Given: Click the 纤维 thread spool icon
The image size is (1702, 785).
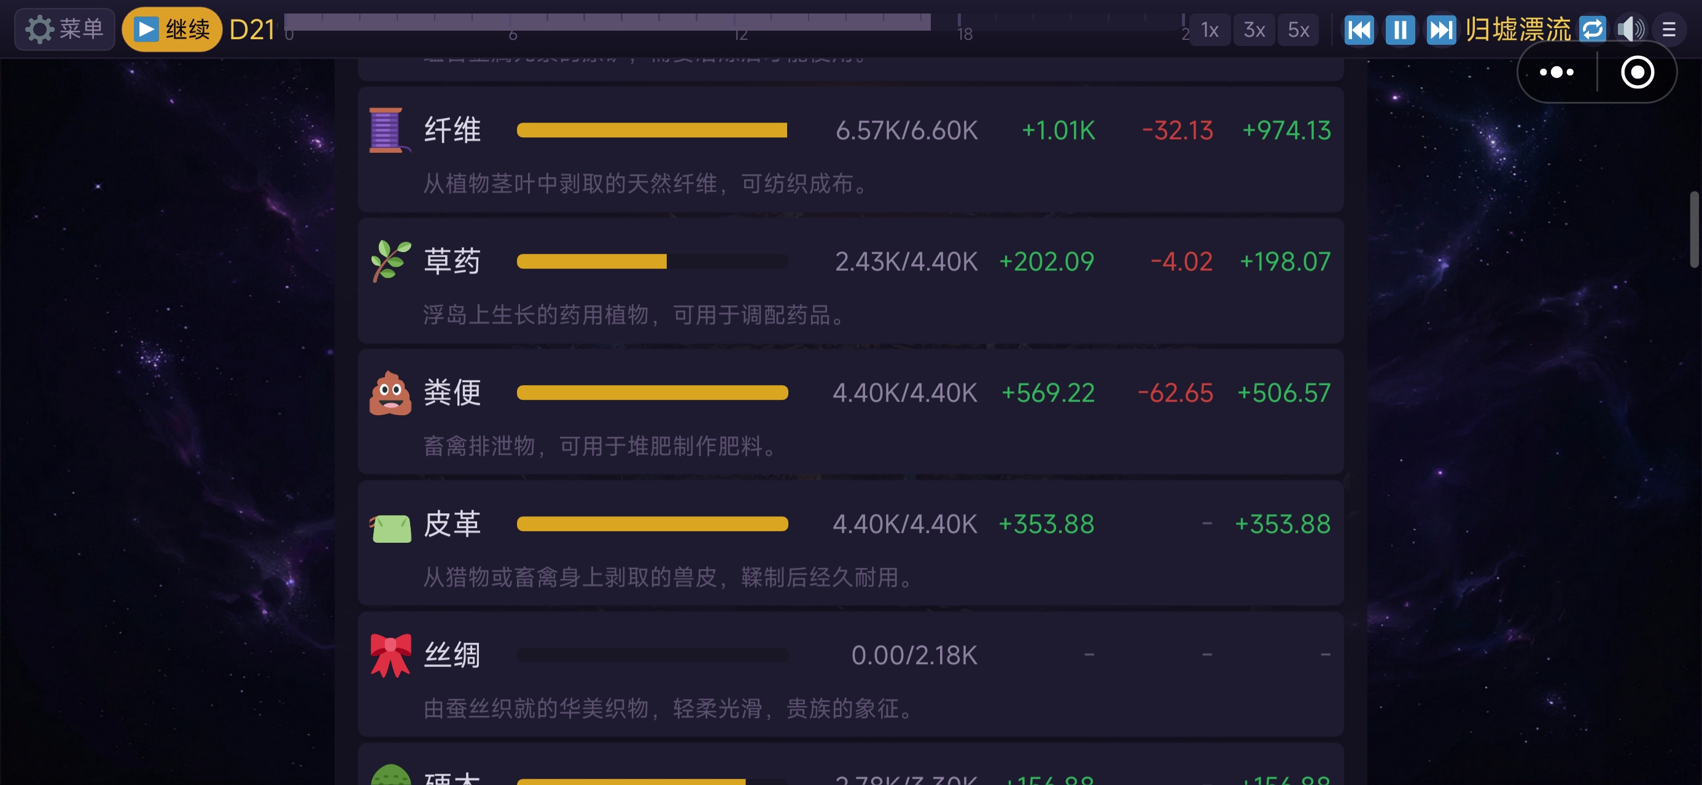Looking at the screenshot, I should (x=389, y=130).
